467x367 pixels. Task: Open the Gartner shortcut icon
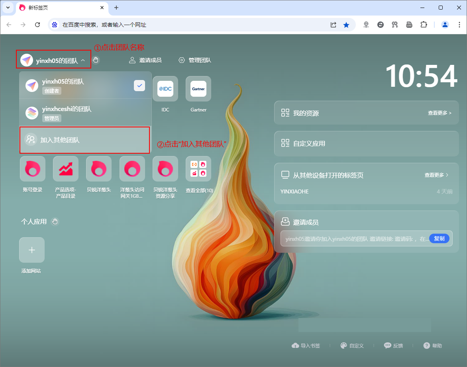198,89
